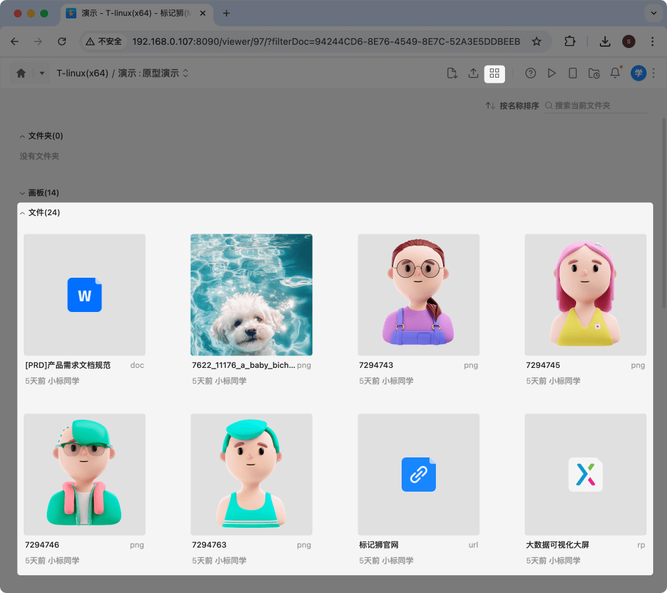Open the help question mark icon
667x593 pixels.
531,73
